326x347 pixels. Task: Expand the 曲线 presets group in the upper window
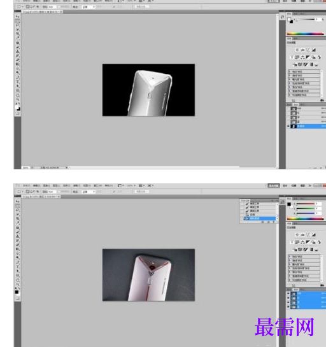click(x=290, y=76)
